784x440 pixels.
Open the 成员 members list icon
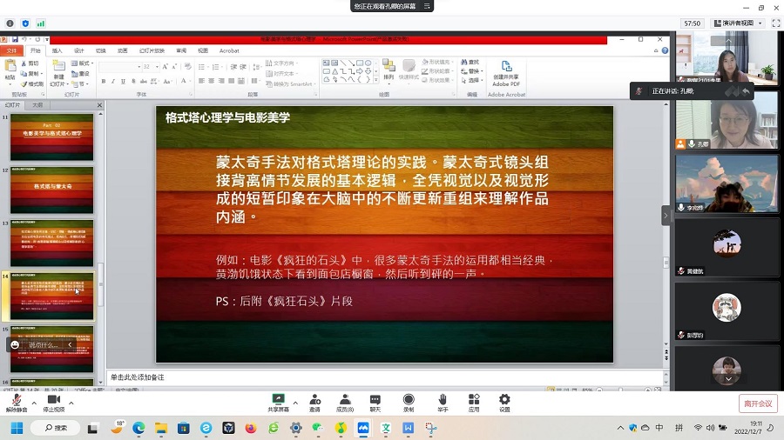345,399
